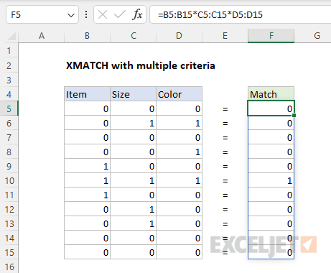Select column C header
Image resolution: width=331 pixels, height=273 pixels.
pos(133,36)
